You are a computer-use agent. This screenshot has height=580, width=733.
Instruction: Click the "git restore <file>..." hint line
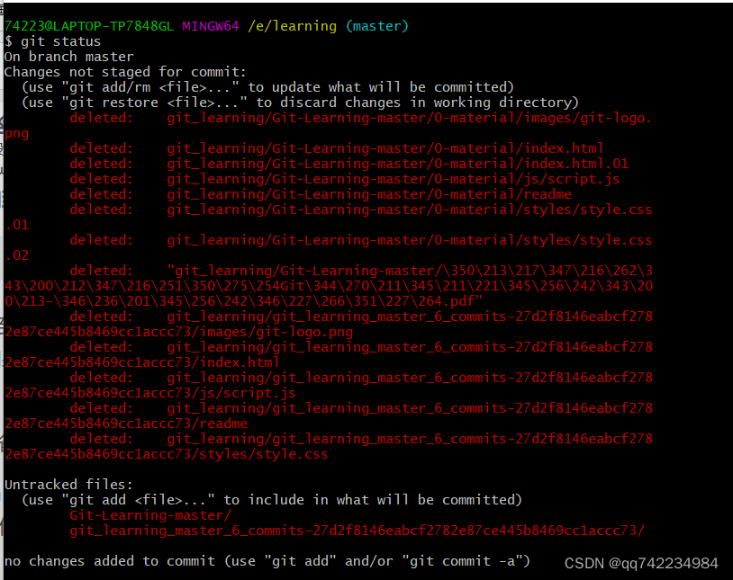[300, 103]
